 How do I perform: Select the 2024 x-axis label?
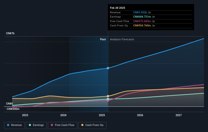click(x=63, y=115)
